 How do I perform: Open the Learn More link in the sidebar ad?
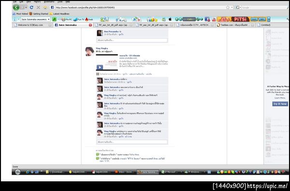(x=280, y=98)
